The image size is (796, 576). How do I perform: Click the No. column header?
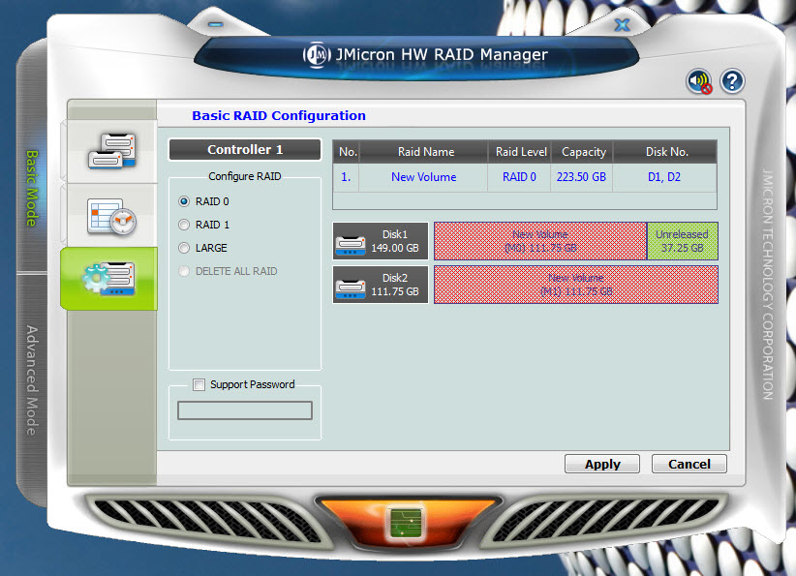click(347, 152)
